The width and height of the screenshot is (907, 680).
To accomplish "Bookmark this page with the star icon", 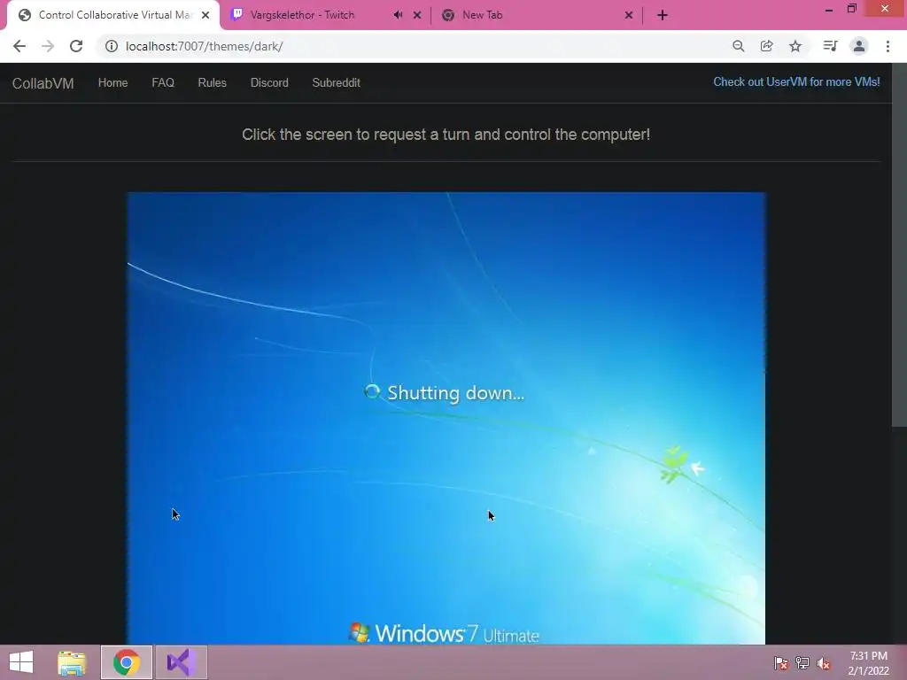I will [x=795, y=46].
